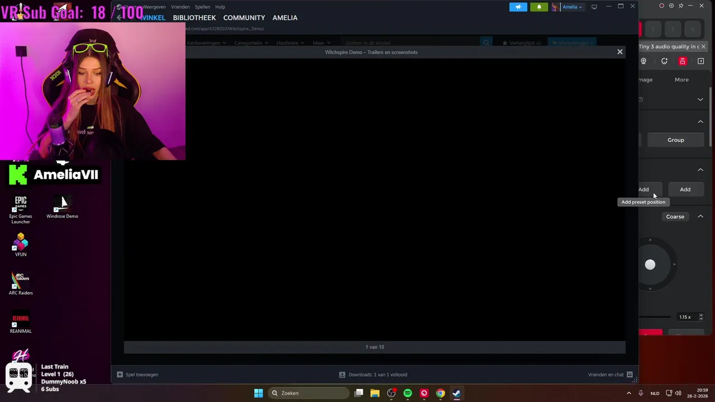The image size is (715, 402).
Task: Open the Weergeven menu in Steam
Action: pos(154,7)
